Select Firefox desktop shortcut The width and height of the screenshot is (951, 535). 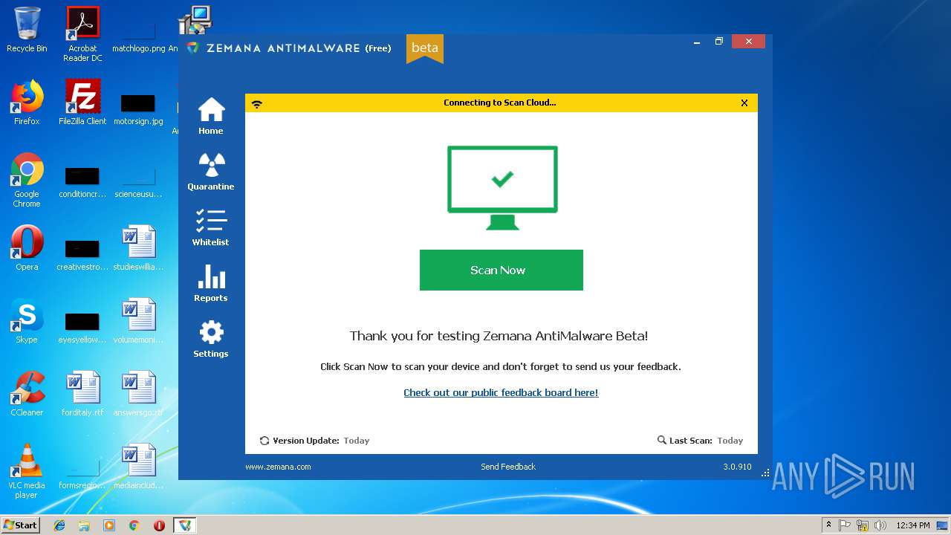(27, 103)
